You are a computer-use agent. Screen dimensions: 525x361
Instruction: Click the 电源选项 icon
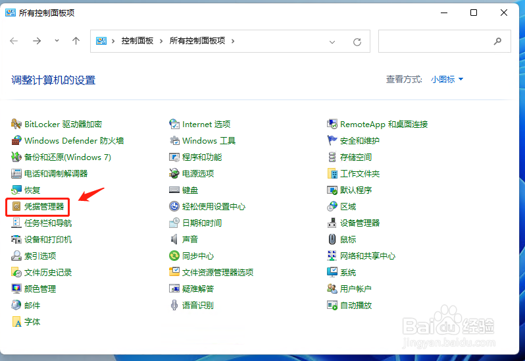174,174
